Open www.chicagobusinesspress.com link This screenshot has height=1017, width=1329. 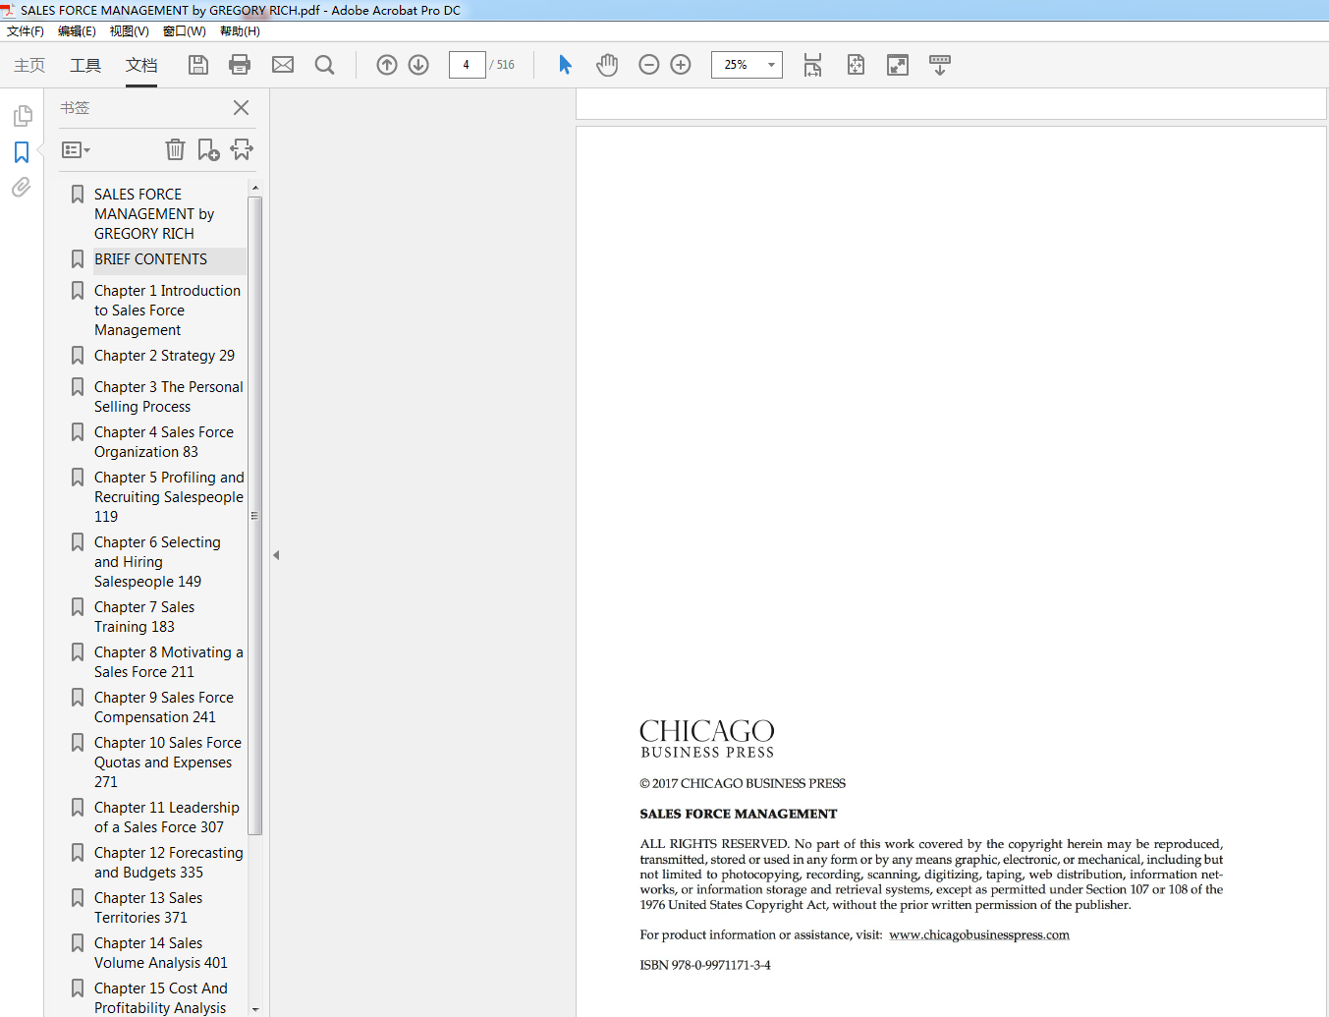click(x=979, y=934)
